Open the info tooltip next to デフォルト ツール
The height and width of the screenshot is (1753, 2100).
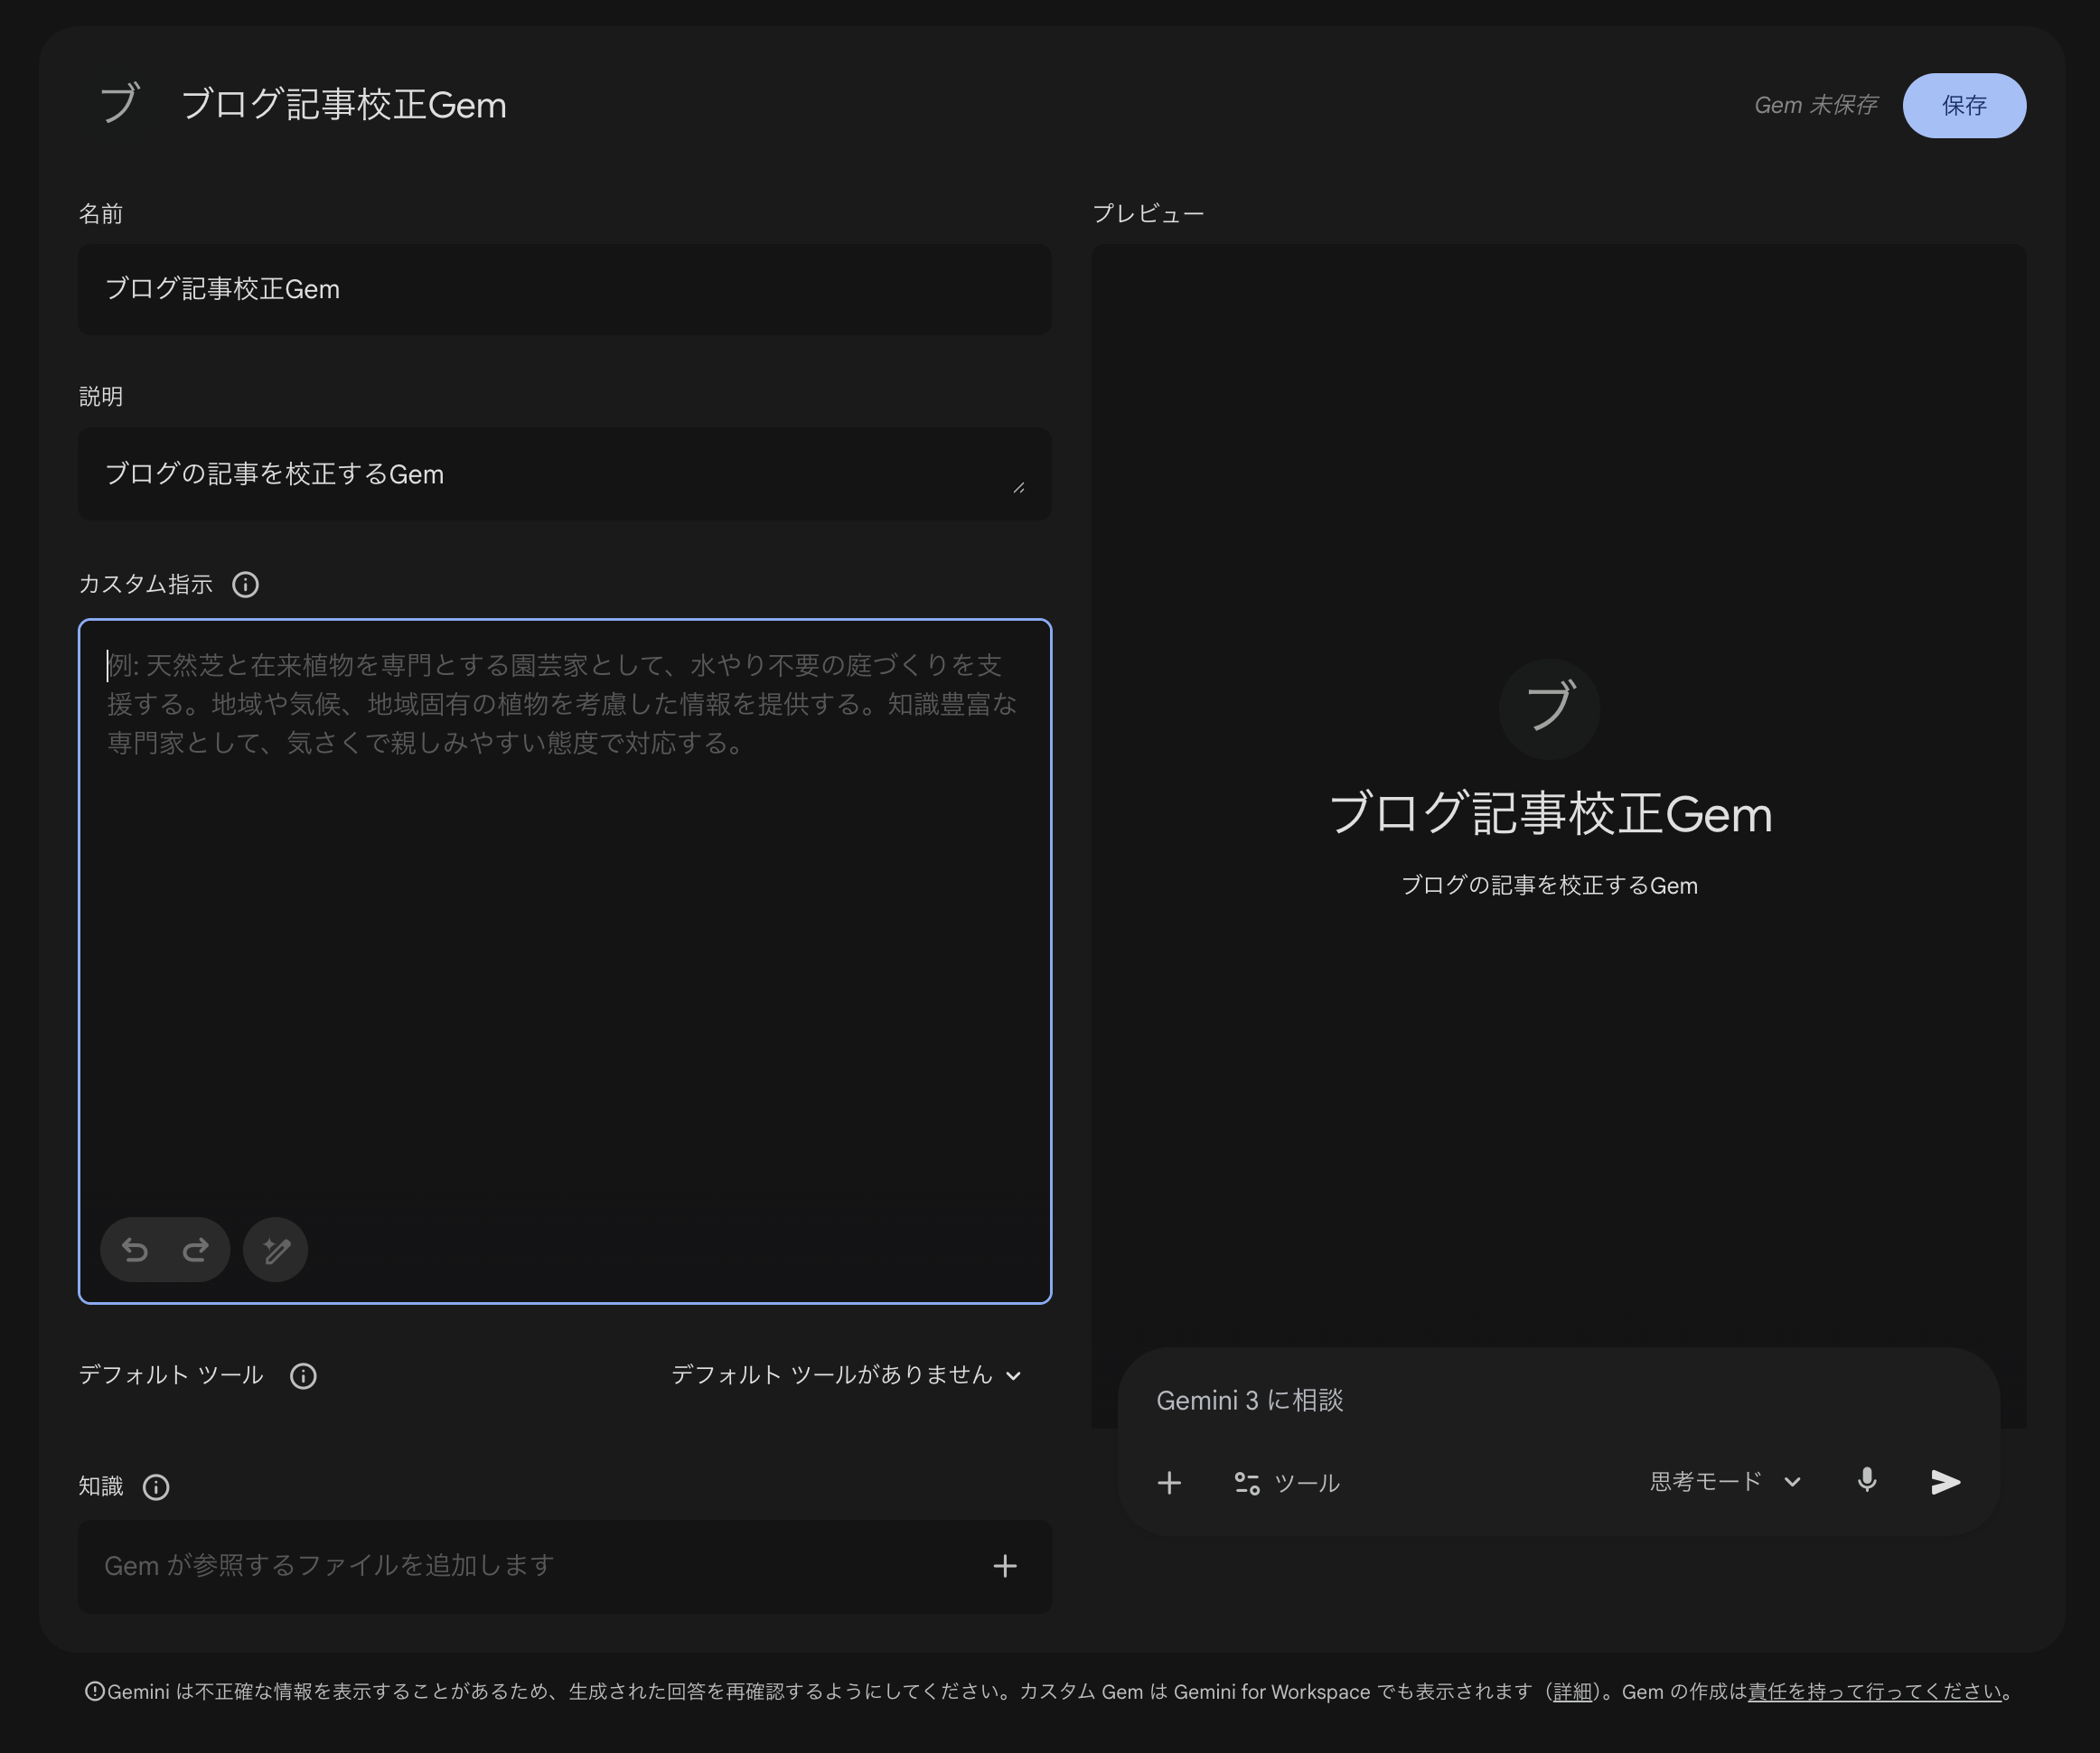(x=303, y=1375)
